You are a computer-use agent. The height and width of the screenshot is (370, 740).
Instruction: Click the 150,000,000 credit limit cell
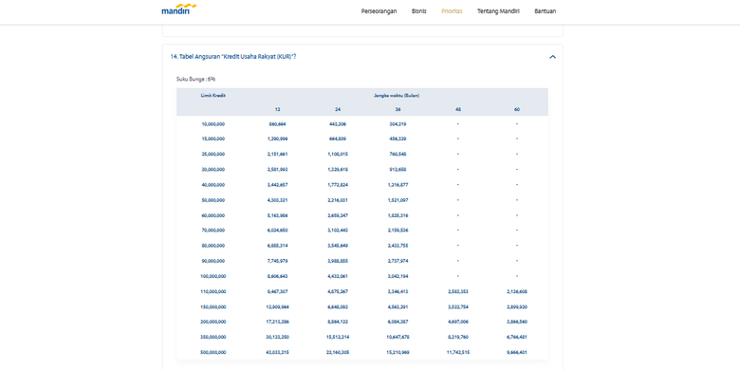[x=213, y=306]
